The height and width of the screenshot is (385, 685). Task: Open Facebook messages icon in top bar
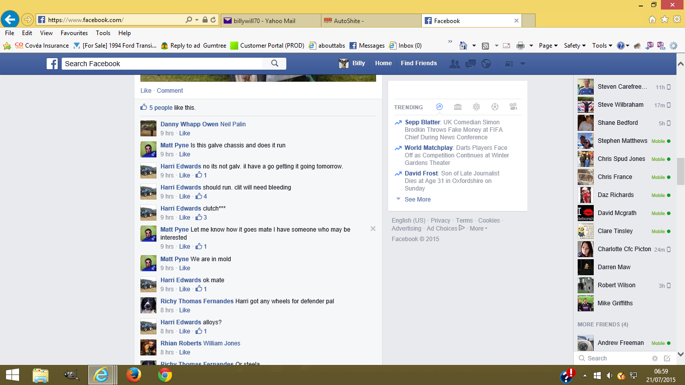[x=470, y=64]
